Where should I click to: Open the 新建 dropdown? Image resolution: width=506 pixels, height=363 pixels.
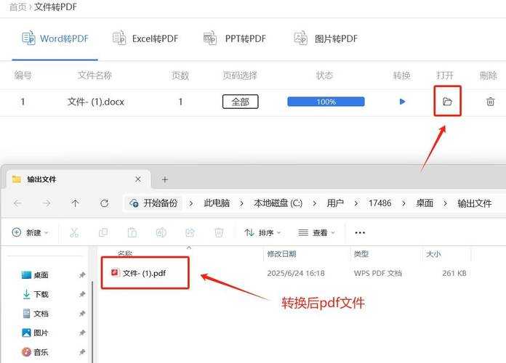pos(30,232)
